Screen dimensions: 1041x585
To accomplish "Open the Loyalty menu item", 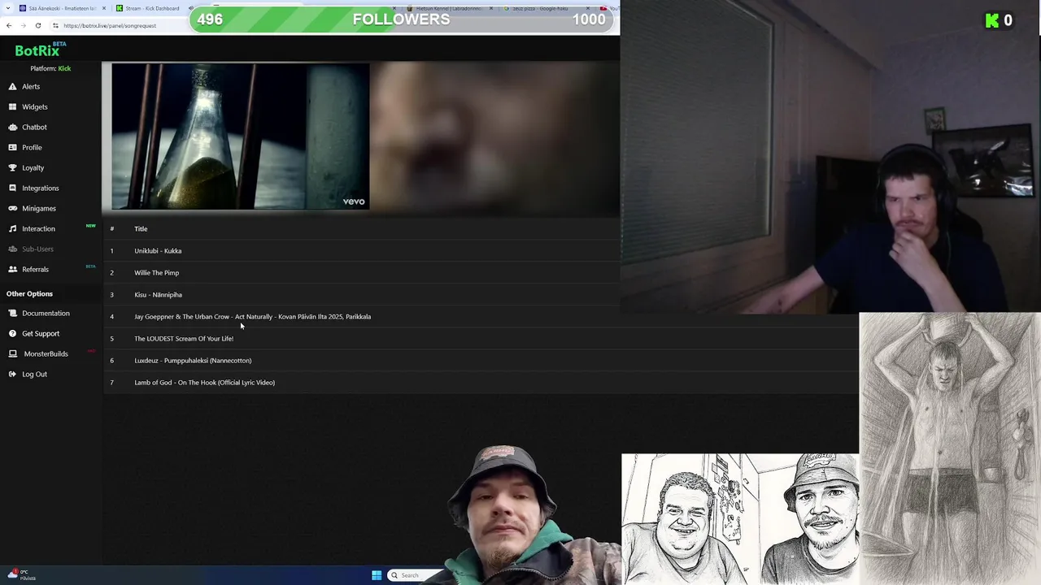I will tap(33, 167).
